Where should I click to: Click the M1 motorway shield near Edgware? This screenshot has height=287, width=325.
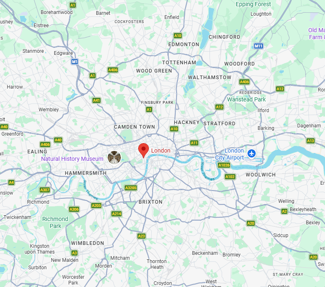[x=75, y=61]
